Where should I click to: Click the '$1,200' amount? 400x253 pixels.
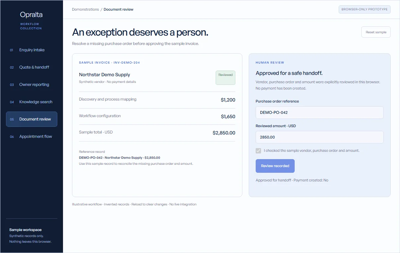(228, 100)
